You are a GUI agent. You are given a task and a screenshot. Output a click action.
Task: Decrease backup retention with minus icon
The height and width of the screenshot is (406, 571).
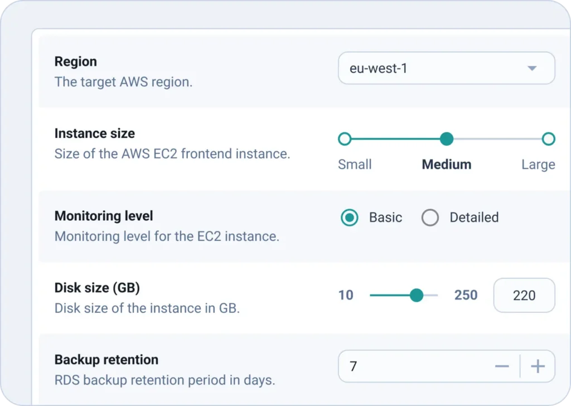(502, 366)
